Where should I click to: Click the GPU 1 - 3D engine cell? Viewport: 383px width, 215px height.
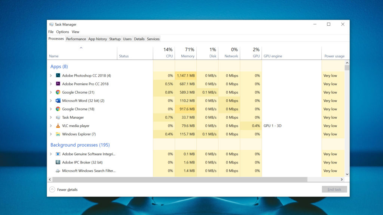coord(272,126)
